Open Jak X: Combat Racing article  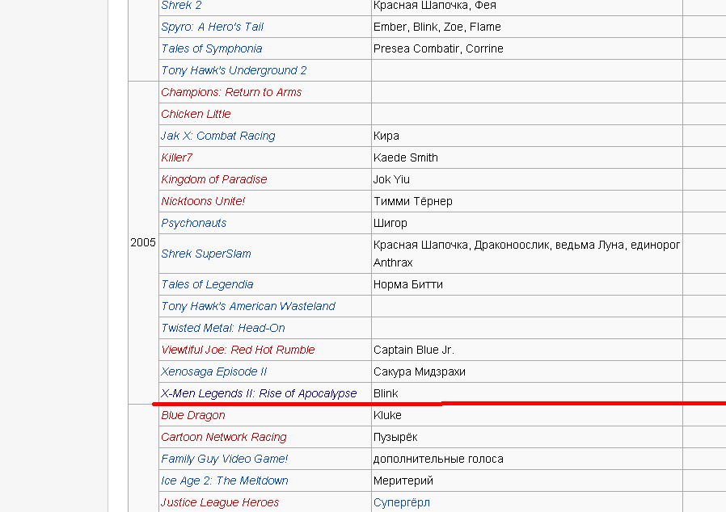[218, 136]
